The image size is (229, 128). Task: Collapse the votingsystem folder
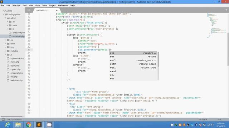(3, 14)
